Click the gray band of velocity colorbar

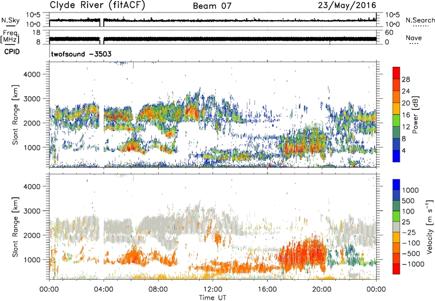tap(396, 227)
